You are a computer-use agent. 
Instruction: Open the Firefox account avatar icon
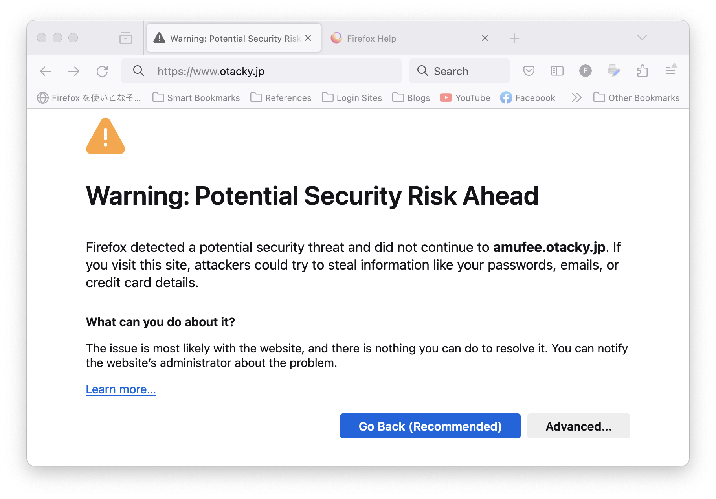(x=585, y=71)
